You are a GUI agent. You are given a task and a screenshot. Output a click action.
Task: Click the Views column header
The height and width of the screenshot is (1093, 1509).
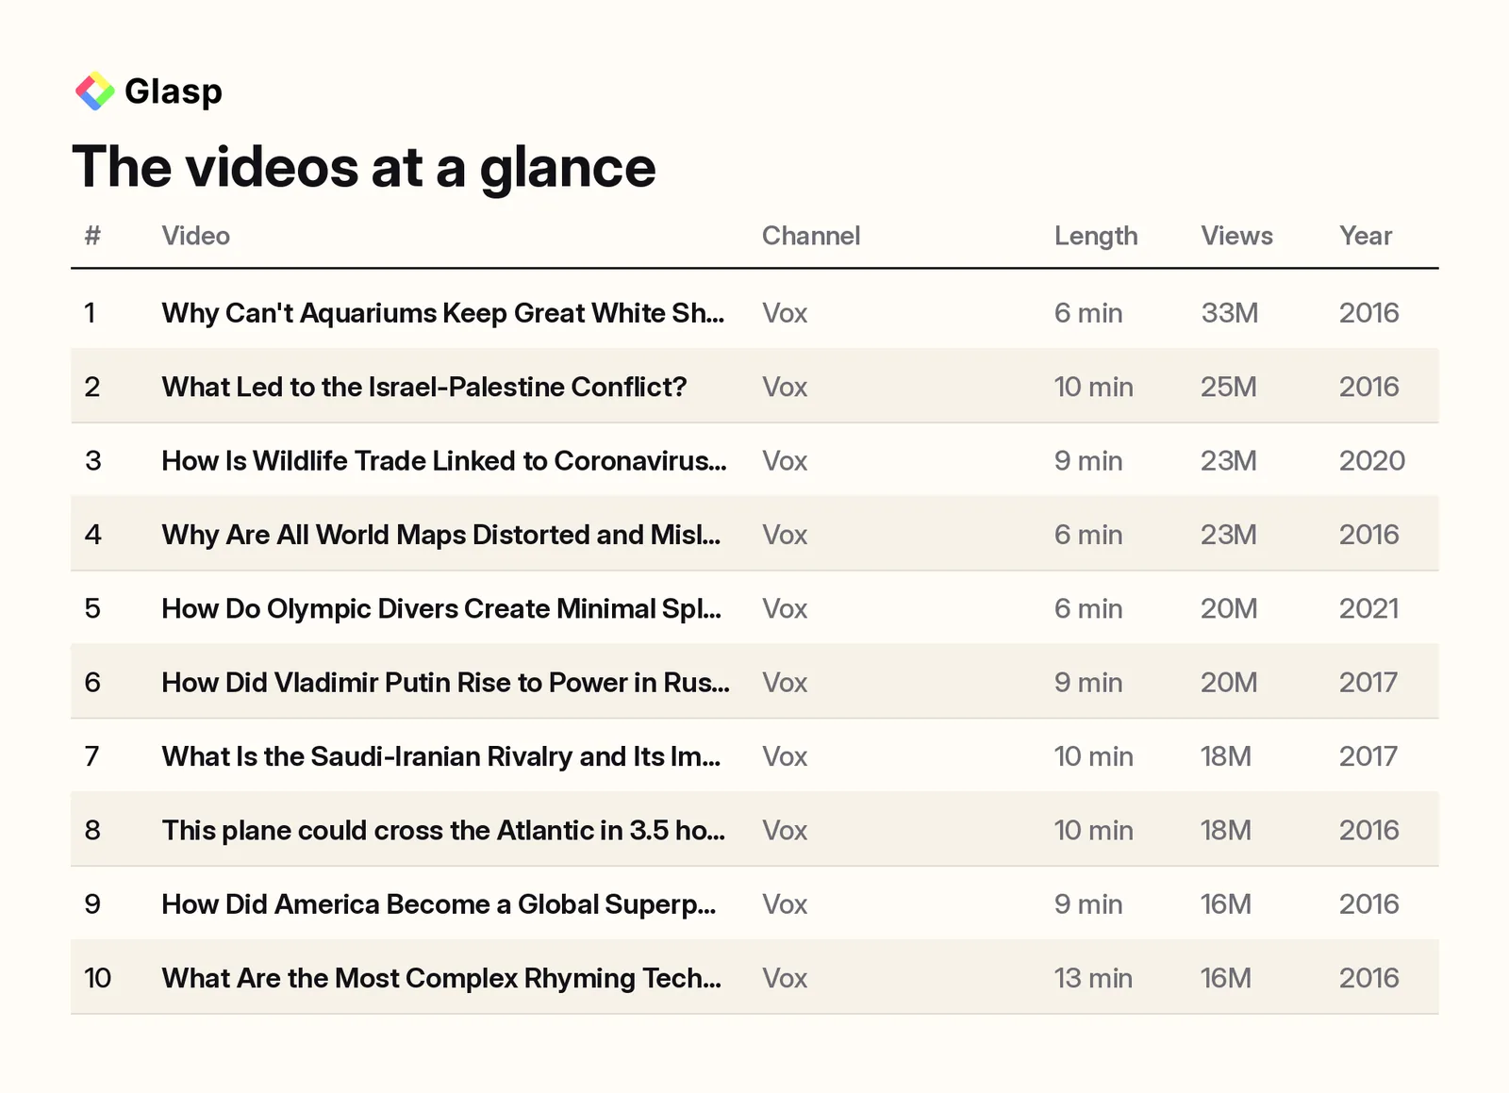1236,236
